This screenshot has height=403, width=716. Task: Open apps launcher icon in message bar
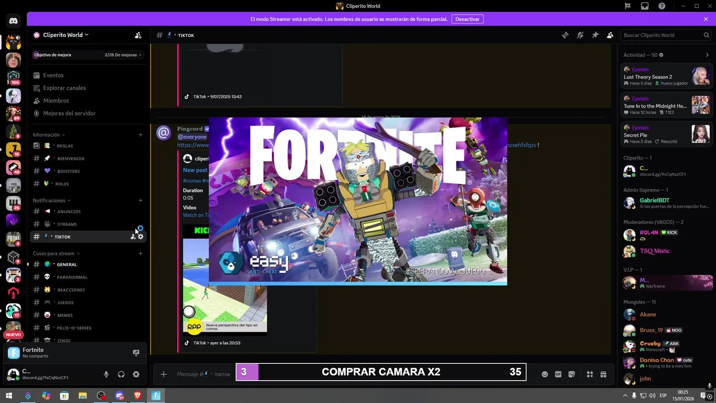click(x=590, y=374)
